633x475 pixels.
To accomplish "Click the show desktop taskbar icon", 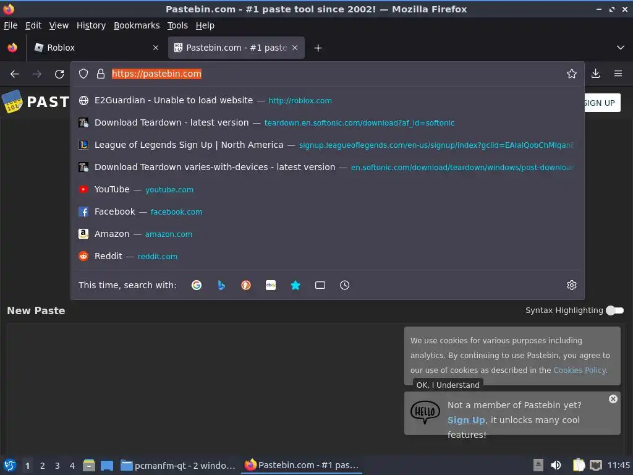I will click(107, 465).
